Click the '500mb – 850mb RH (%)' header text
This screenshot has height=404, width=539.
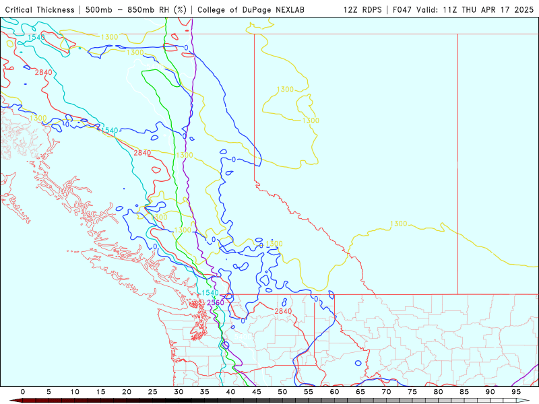tap(136, 9)
